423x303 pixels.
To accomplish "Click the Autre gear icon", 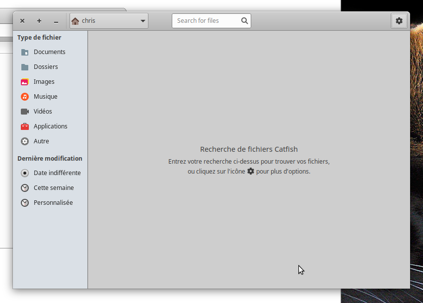I will 25,141.
